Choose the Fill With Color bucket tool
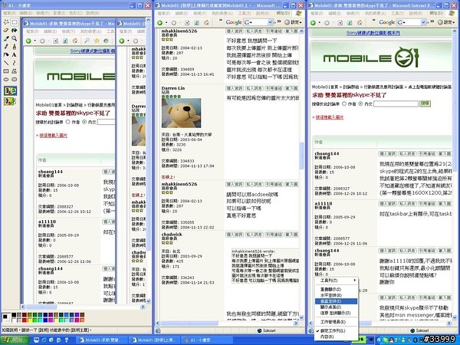 [14, 30]
